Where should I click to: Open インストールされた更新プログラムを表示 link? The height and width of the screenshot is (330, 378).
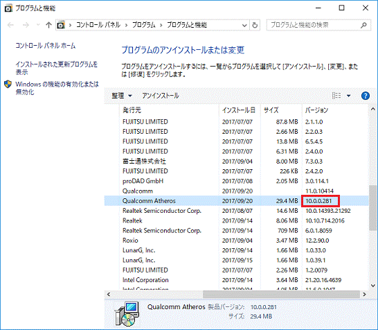click(x=57, y=68)
